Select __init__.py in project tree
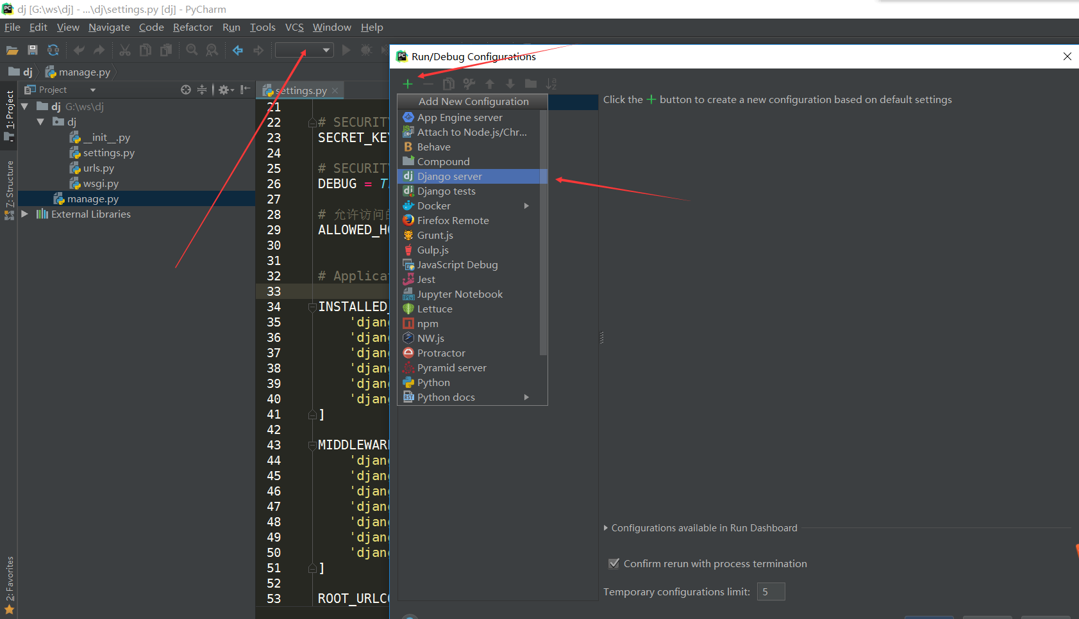 106,137
